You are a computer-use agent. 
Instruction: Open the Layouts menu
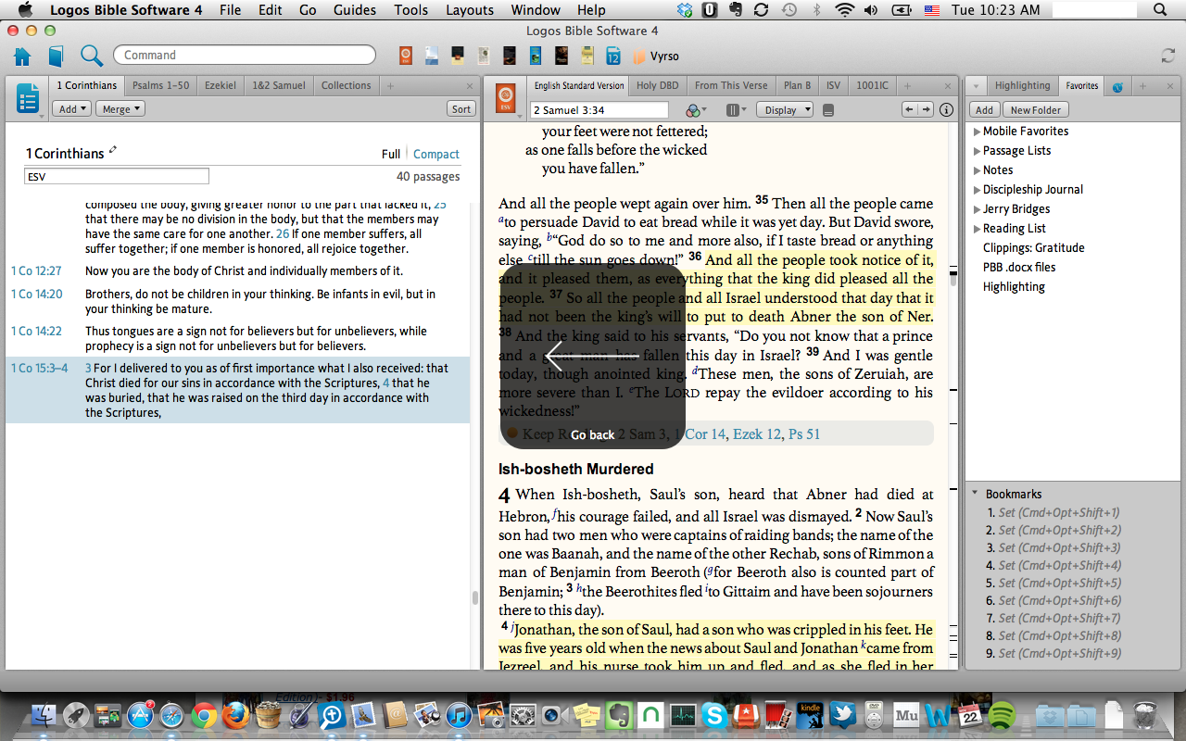[470, 10]
